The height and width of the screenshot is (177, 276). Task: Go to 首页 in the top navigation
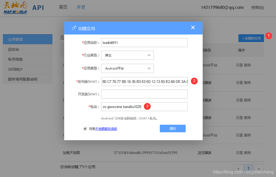63,7
